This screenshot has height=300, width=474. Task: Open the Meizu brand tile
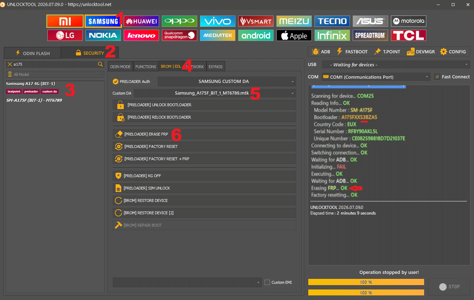pyautogui.click(x=294, y=21)
